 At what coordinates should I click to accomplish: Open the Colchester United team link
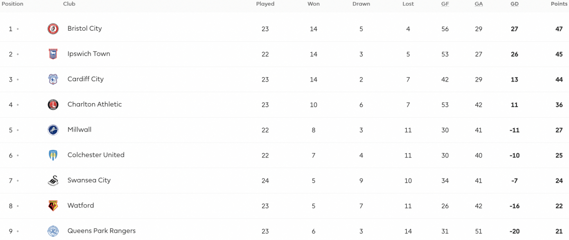(96, 155)
